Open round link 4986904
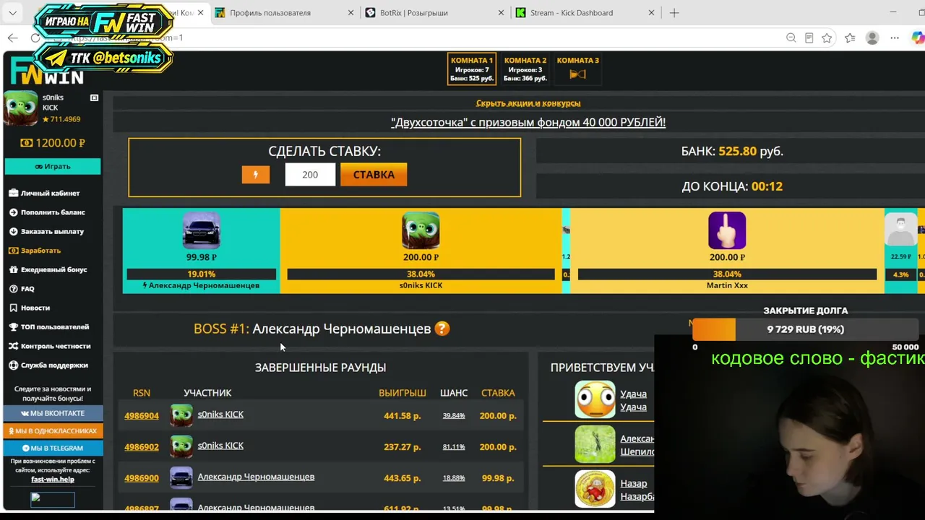The width and height of the screenshot is (925, 520). point(142,416)
